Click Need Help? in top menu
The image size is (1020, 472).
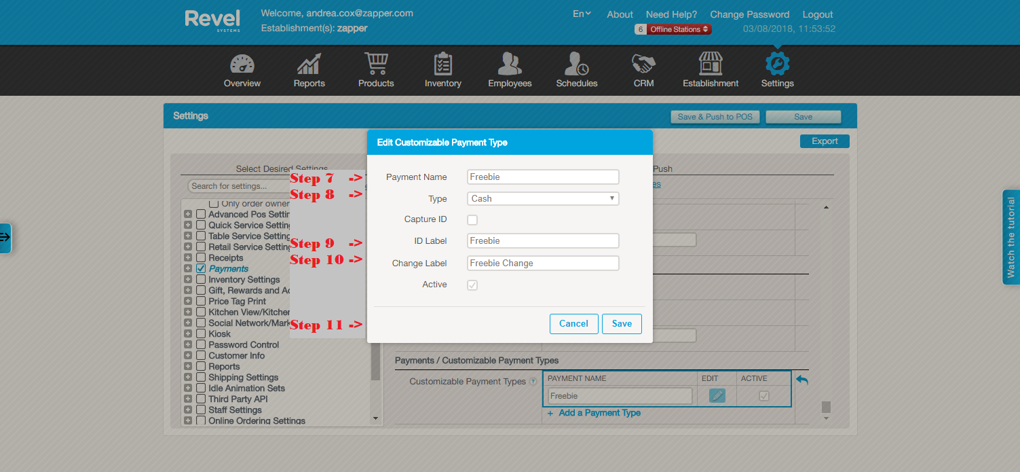click(671, 14)
